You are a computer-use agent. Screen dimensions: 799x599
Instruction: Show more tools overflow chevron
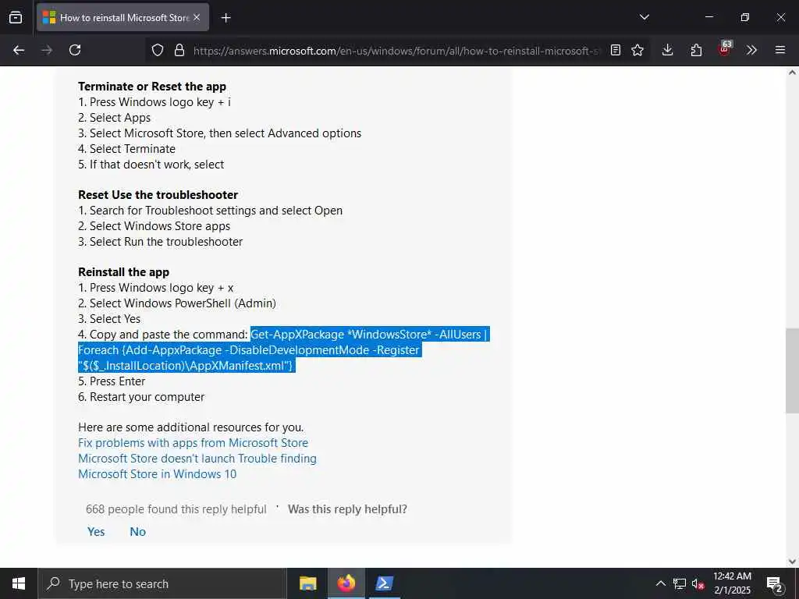point(751,50)
